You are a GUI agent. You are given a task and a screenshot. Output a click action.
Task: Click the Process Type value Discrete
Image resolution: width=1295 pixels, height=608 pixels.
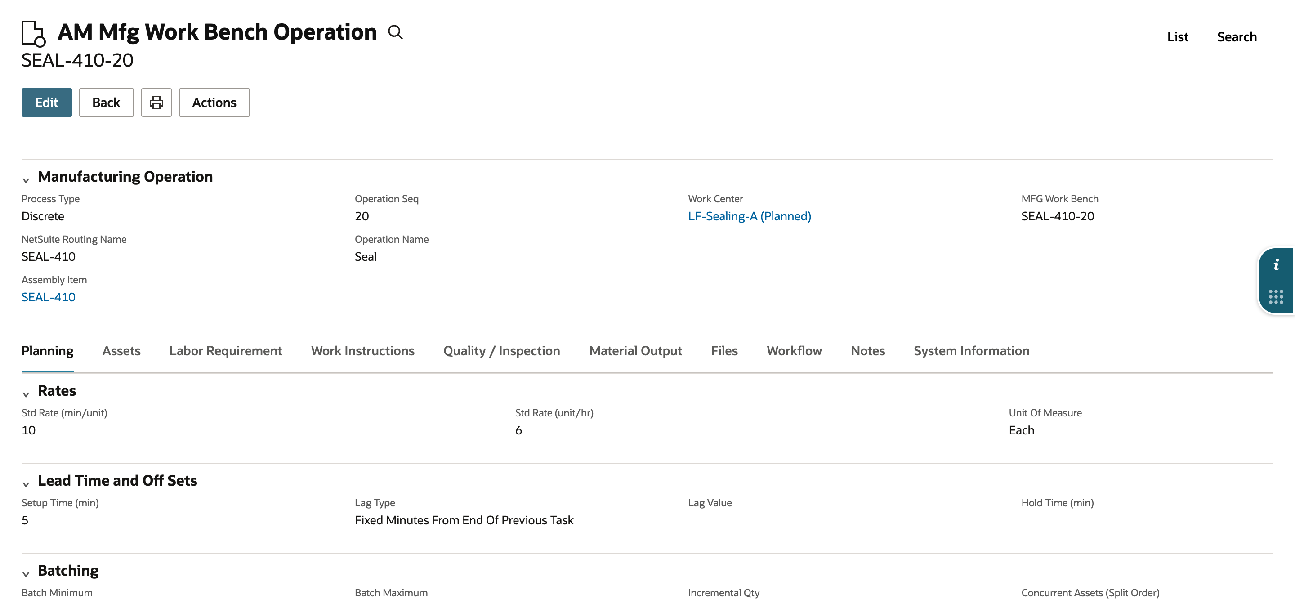(x=43, y=216)
